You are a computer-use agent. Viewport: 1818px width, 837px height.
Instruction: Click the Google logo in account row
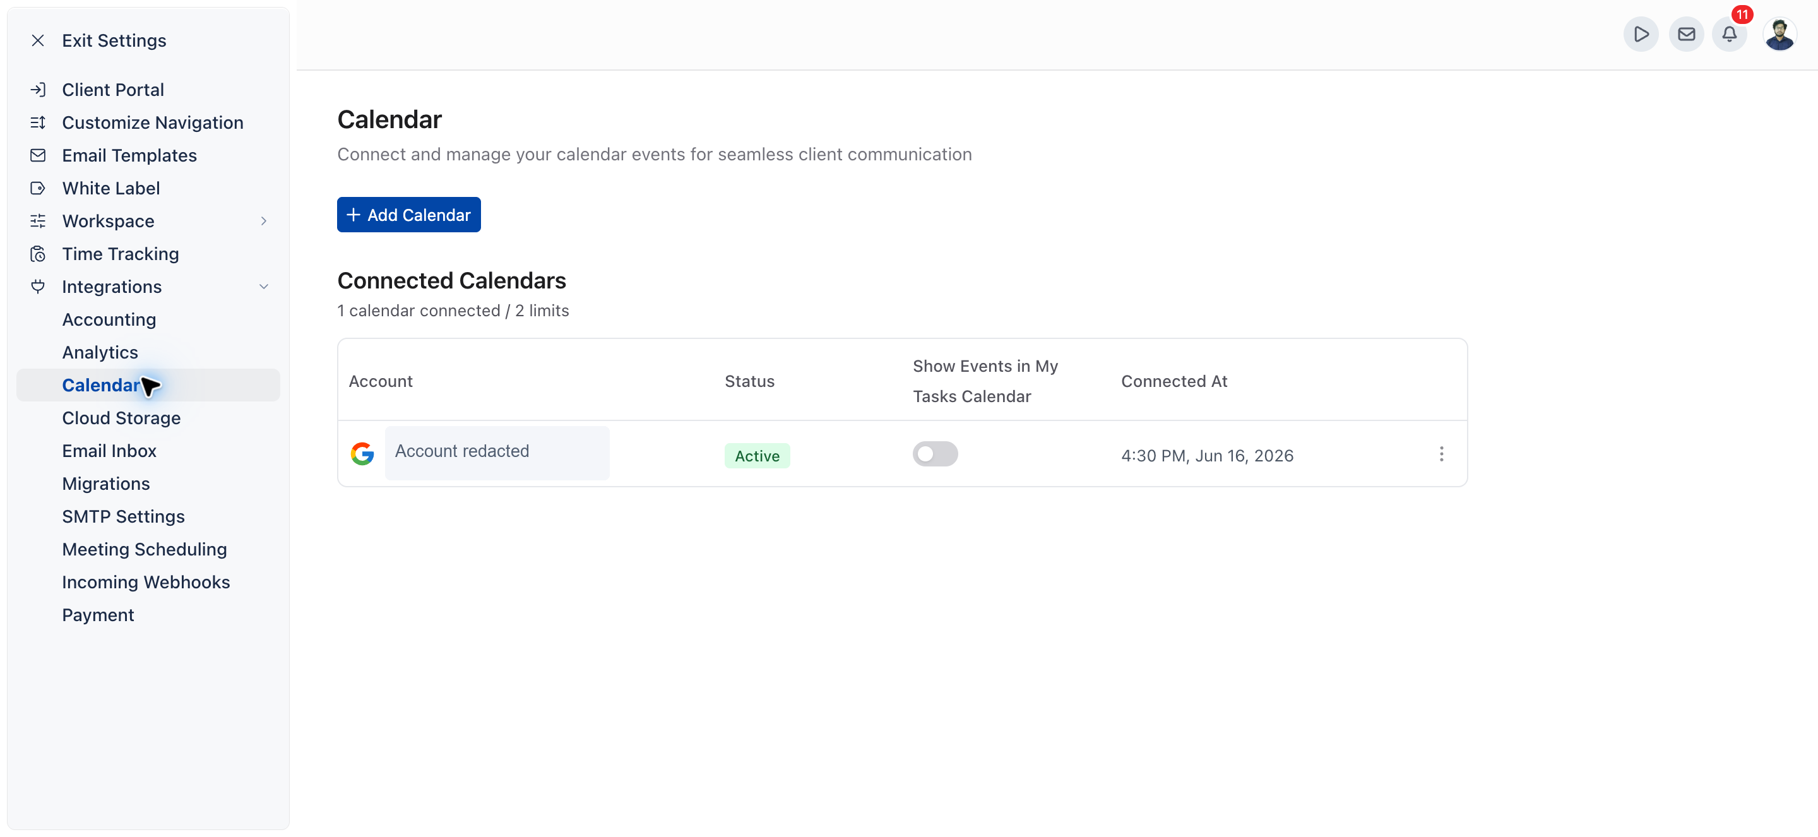(x=362, y=453)
